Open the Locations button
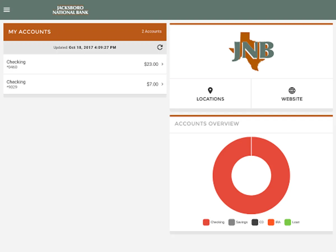The height and width of the screenshot is (252, 336). pyautogui.click(x=210, y=94)
